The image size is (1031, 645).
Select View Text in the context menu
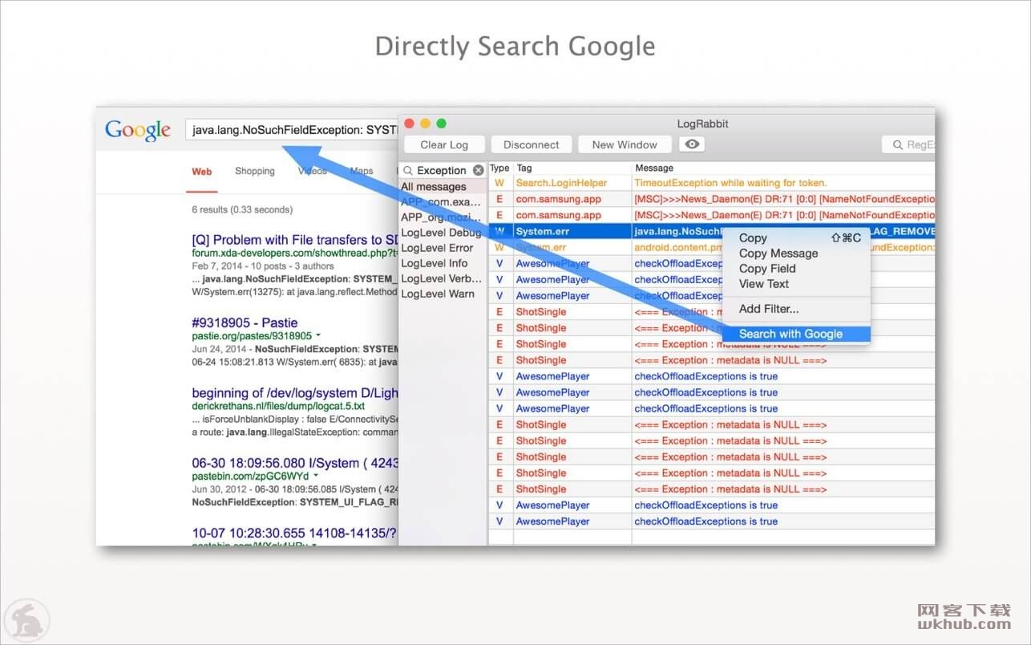[796, 283]
